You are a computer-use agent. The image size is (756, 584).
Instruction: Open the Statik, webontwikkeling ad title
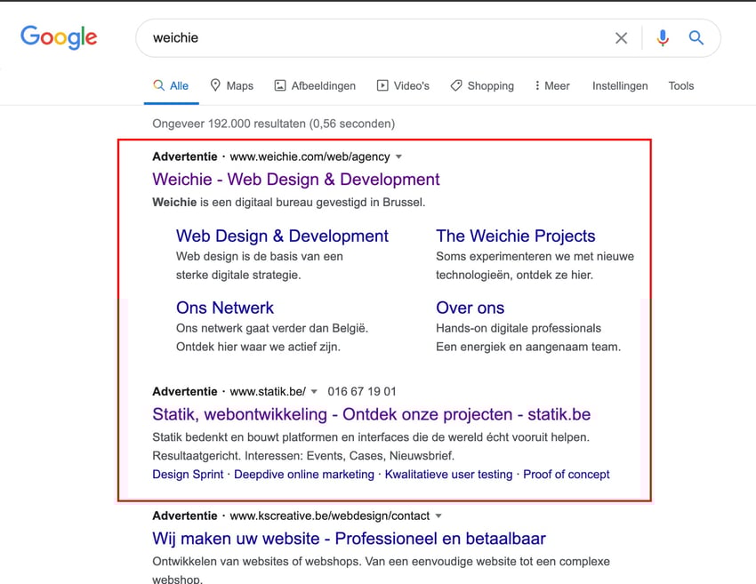point(371,414)
